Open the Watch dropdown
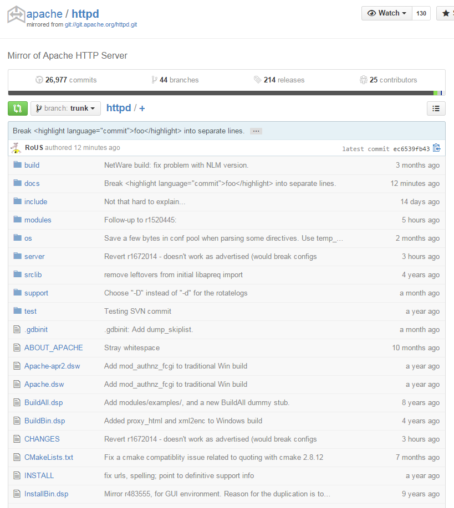This screenshot has width=454, height=508. (387, 13)
